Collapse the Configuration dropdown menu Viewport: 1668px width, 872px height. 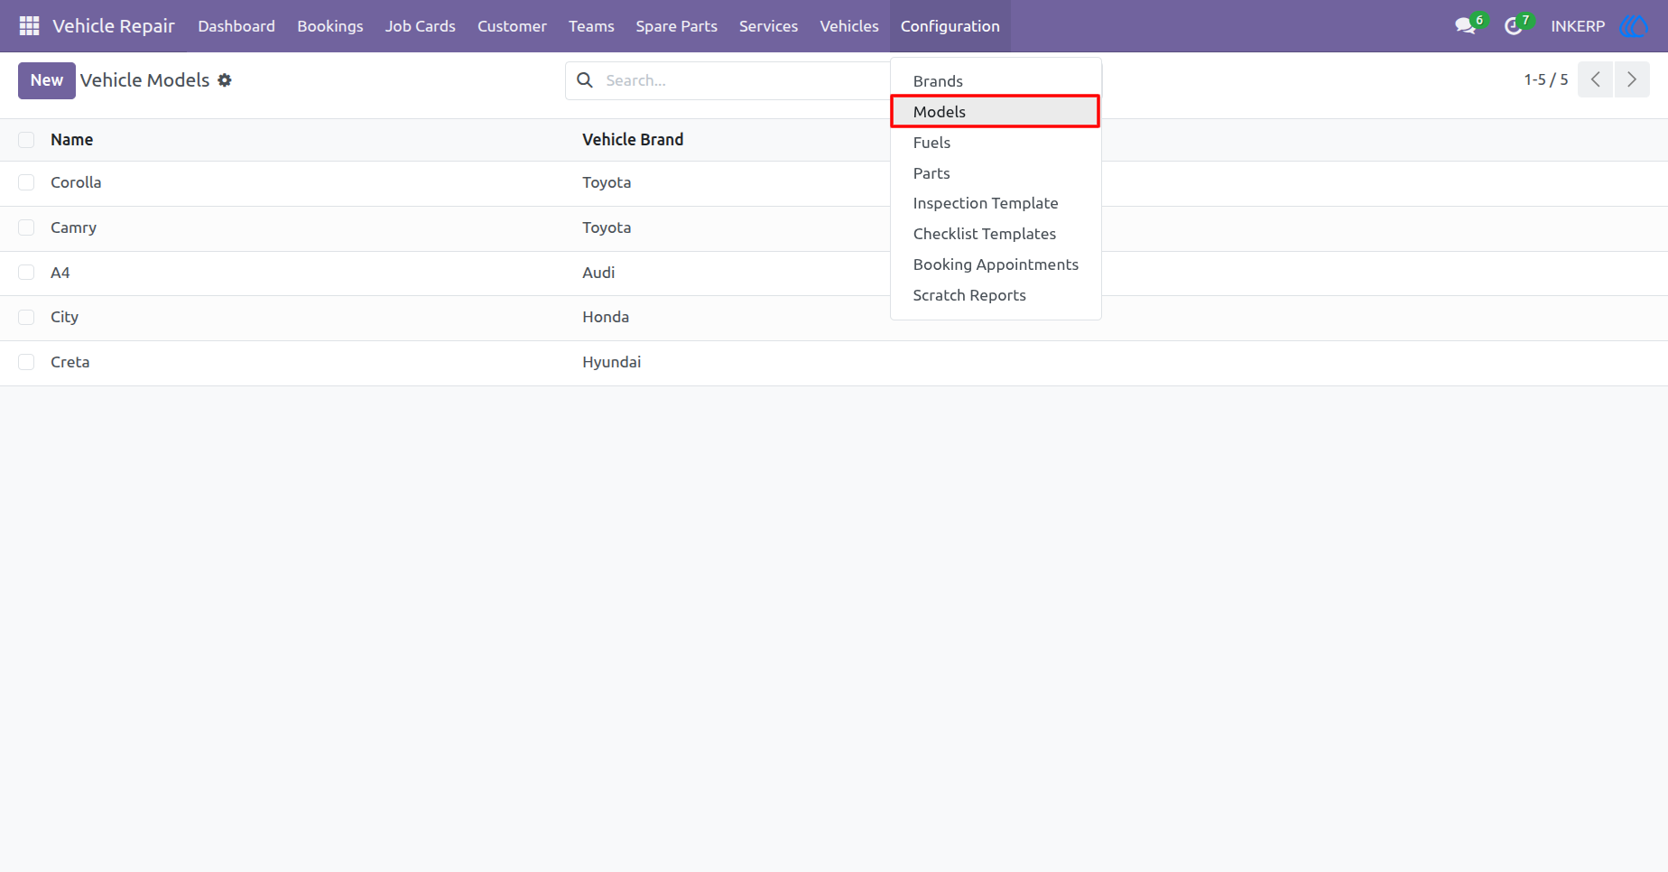pos(950,26)
